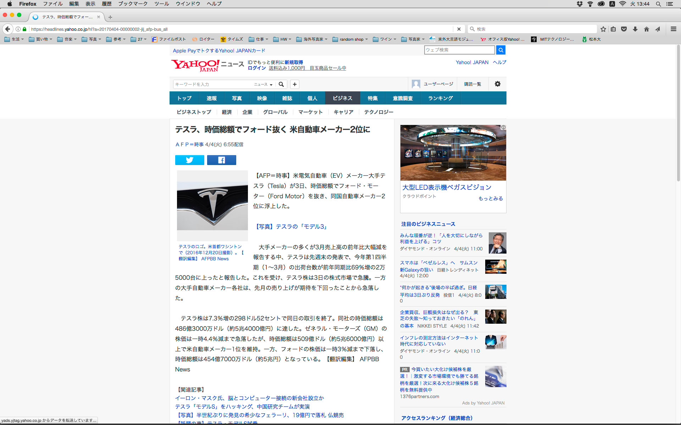The image size is (681, 425).
Task: Click the blue web search magnifier button
Action: 500,50
